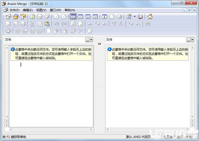Browse for left file with ... button
Image resolution: width=199 pixels, height=141 pixels.
click(87, 40)
